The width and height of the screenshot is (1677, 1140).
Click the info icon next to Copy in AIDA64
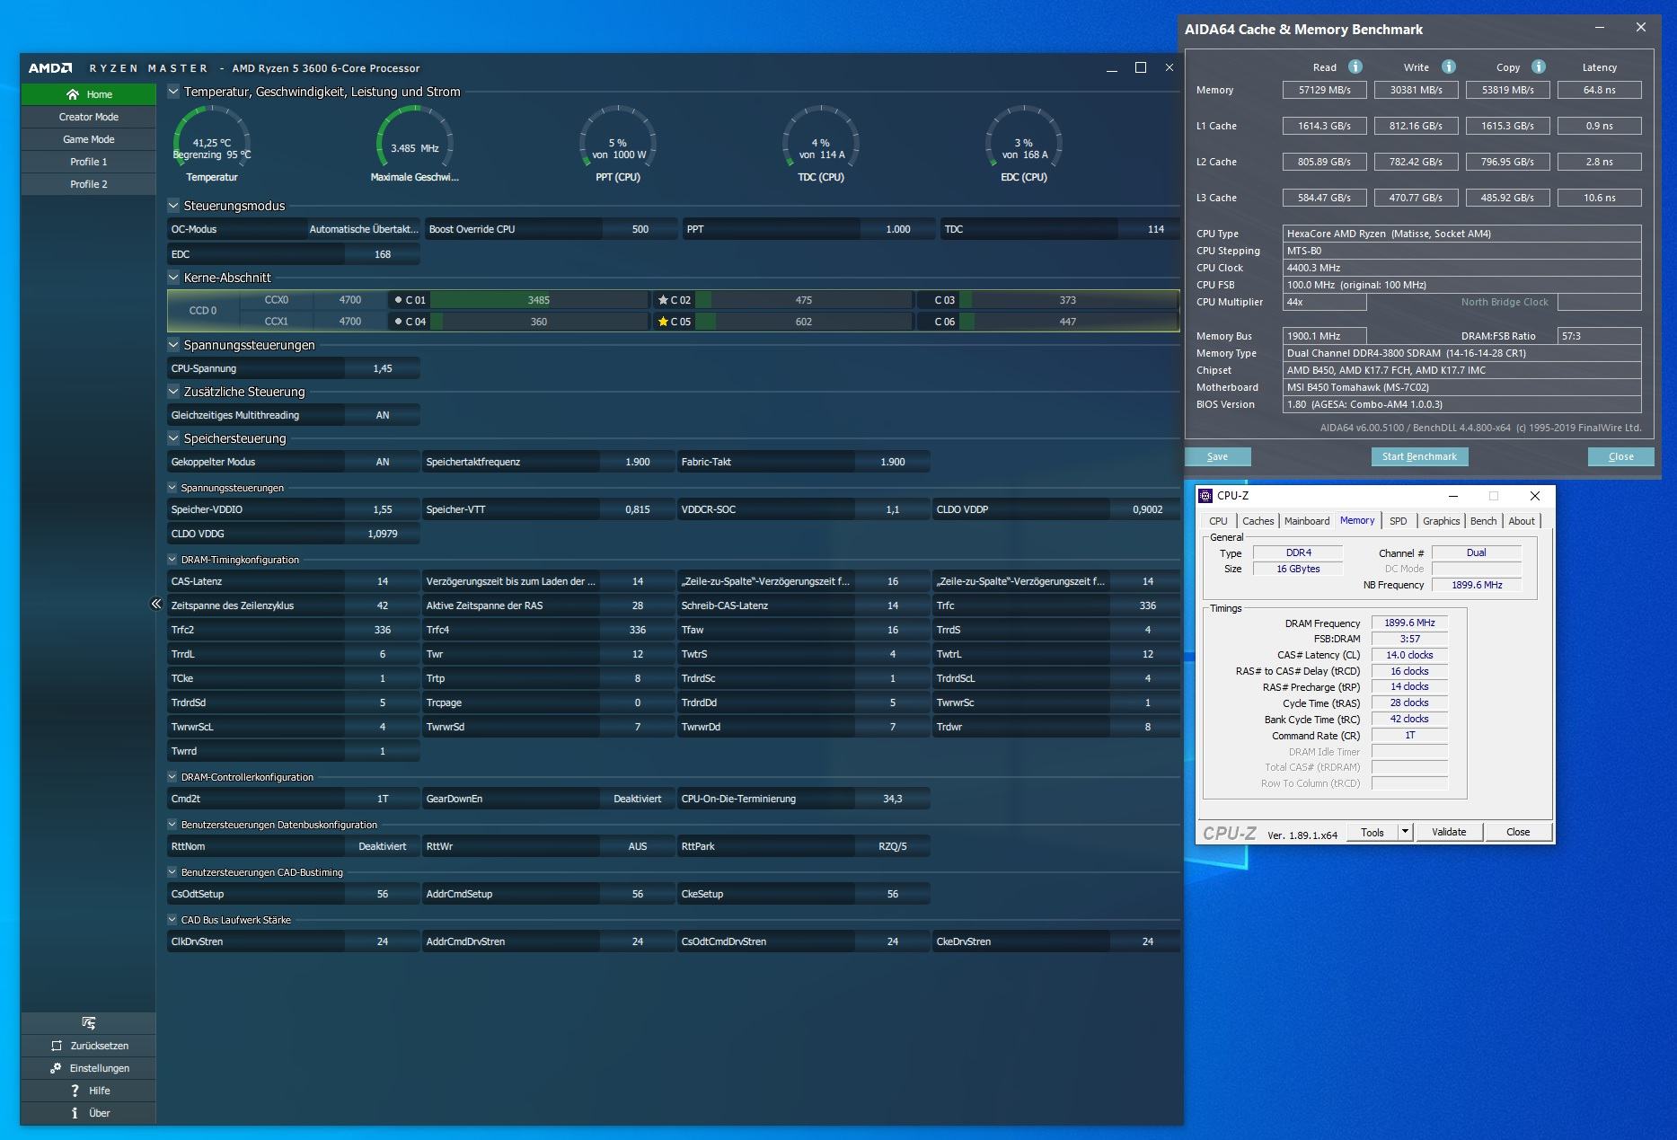coord(1539,66)
